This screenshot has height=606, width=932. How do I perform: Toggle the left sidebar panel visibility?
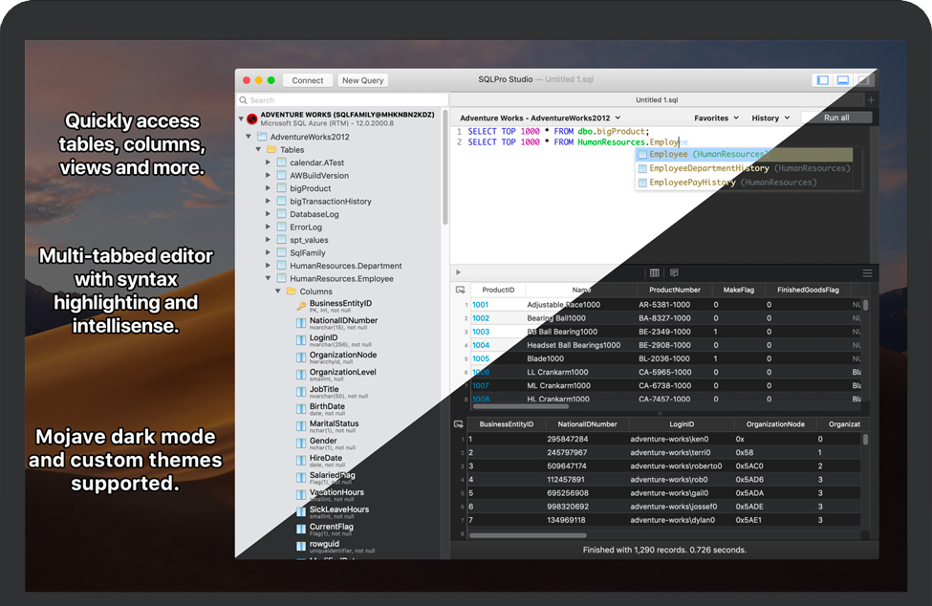(822, 80)
